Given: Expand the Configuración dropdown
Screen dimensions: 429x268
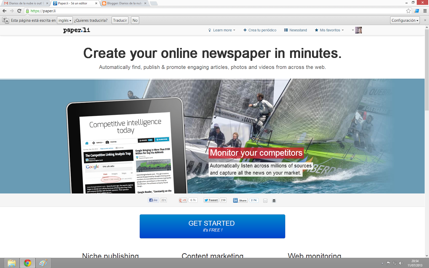Looking at the screenshot, I should tap(405, 20).
